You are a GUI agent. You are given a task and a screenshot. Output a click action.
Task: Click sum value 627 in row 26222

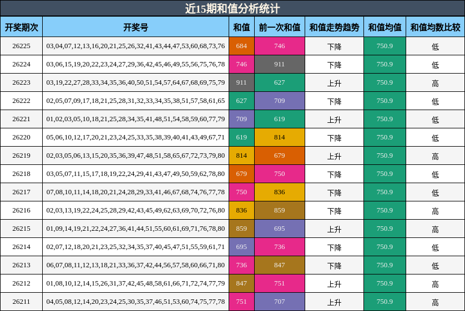241,101
